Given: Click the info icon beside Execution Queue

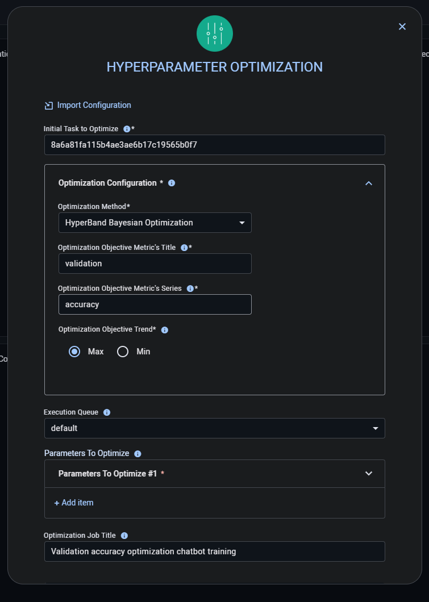Looking at the screenshot, I should tap(106, 412).
